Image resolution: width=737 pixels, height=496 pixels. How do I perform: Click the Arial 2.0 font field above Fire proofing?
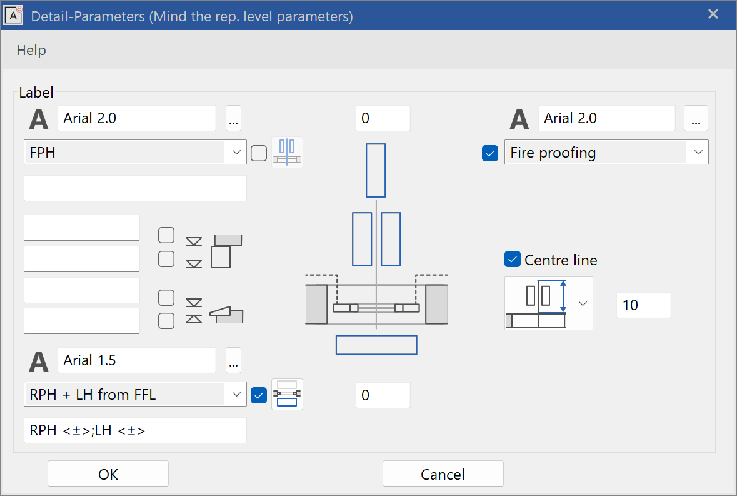click(x=607, y=118)
